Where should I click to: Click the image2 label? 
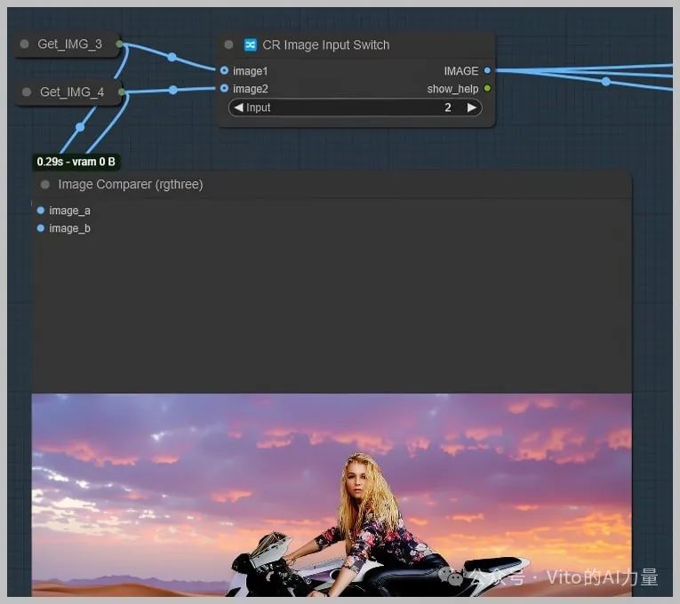coord(251,89)
